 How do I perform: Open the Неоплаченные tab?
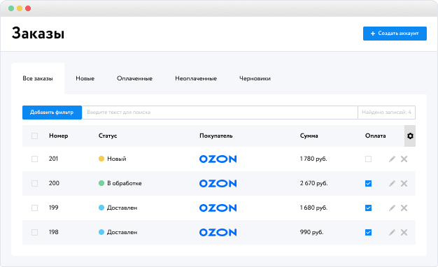(x=196, y=79)
